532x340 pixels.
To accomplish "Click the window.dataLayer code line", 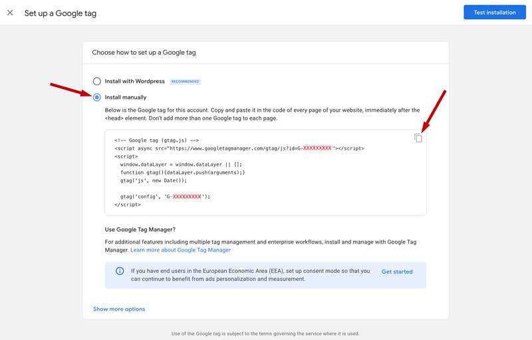I will [181, 164].
